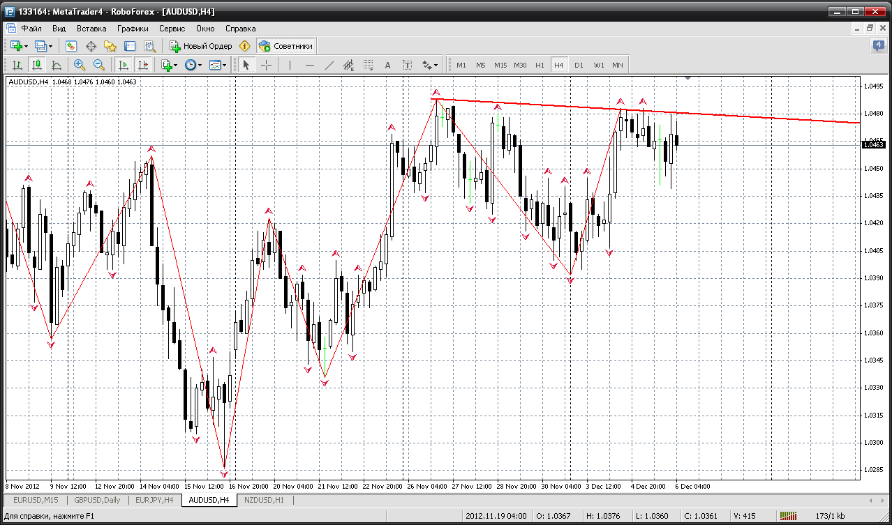Open the indicators list dropdown
The image size is (892, 525).
(x=168, y=65)
